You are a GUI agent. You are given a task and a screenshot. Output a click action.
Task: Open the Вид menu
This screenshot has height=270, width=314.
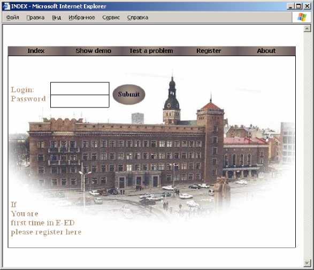[x=57, y=18]
